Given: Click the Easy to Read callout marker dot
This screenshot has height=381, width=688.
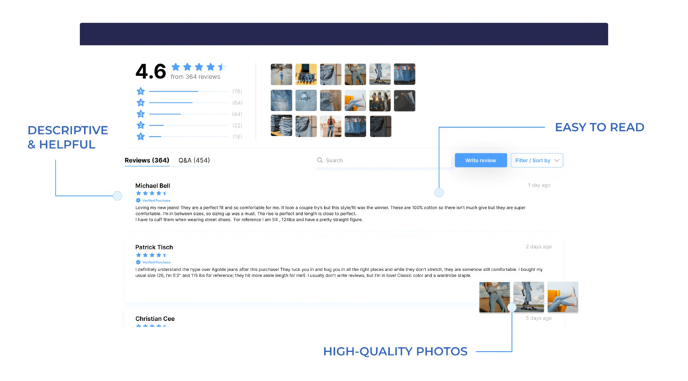Looking at the screenshot, I should pos(439,192).
